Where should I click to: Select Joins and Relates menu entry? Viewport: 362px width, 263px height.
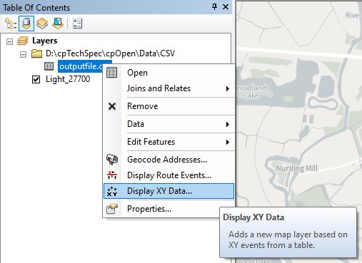tap(169, 88)
